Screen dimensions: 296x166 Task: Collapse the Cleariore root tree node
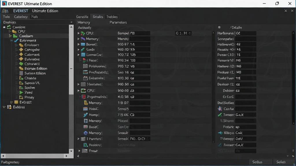pyautogui.click(x=4, y=27)
